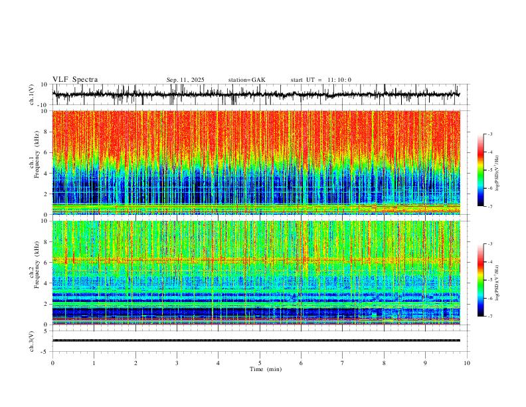Click ch.1 spectrogram 8 kHz tick label

[46, 132]
